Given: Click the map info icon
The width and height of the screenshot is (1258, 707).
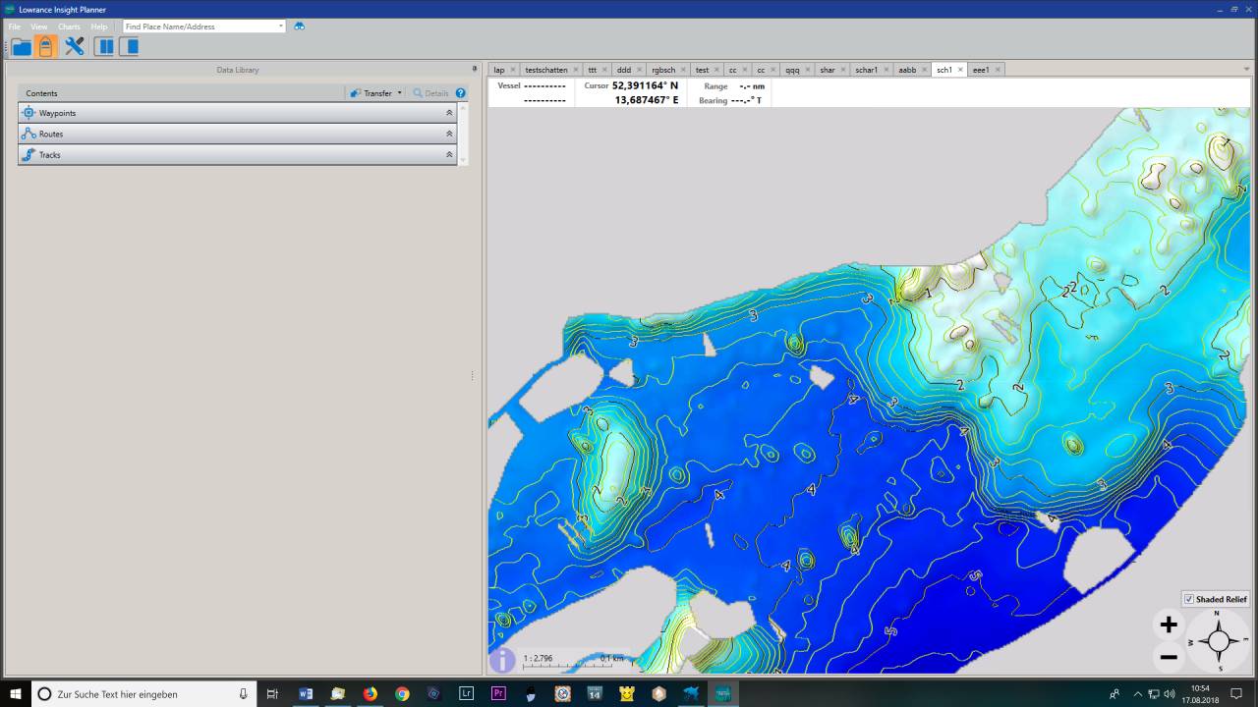Looking at the screenshot, I should (502, 660).
